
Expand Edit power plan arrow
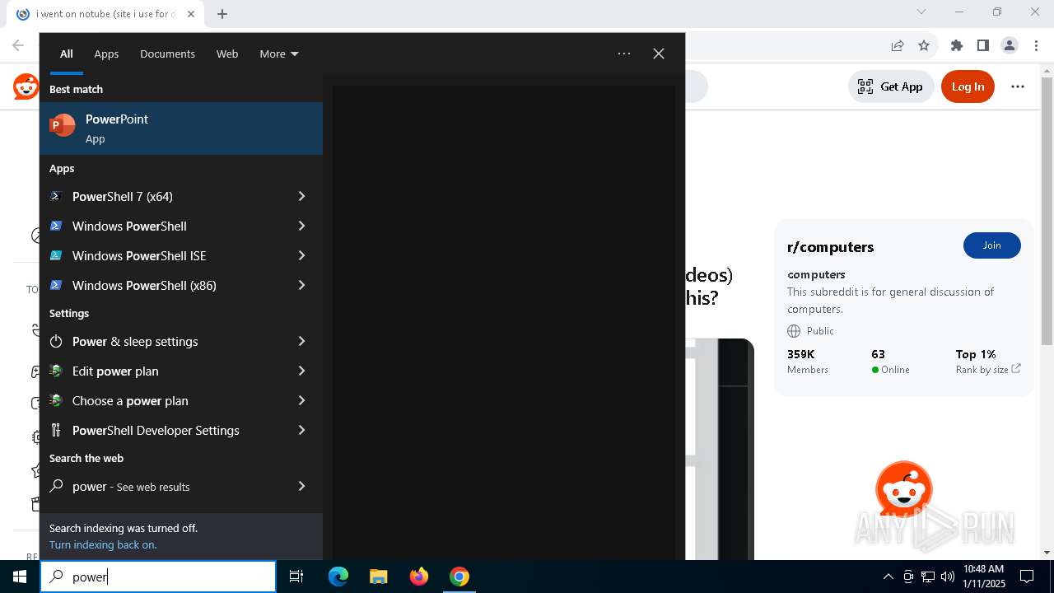tap(301, 371)
